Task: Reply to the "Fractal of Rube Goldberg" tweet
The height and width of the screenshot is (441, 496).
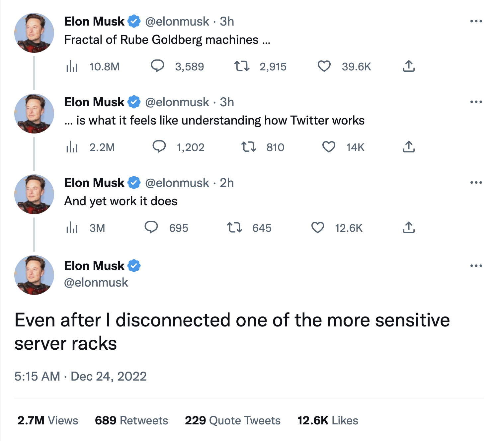Action: coord(157,66)
